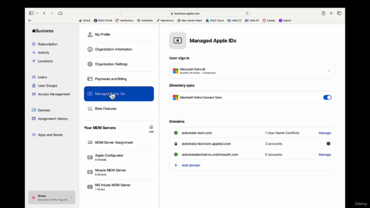The height and width of the screenshot is (208, 370).
Task: Open MDM Server Assignment
Action: pyautogui.click(x=119, y=143)
